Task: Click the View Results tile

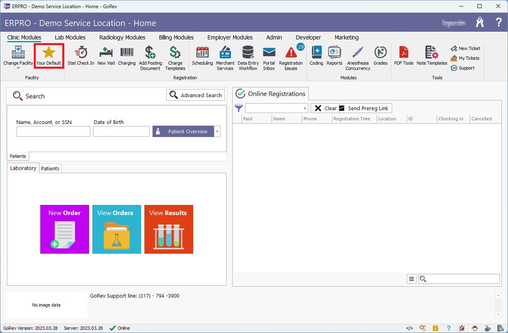Action: (x=168, y=229)
